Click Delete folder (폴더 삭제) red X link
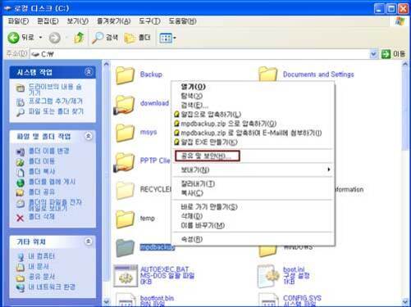This screenshot has height=307, width=411. coord(42,217)
